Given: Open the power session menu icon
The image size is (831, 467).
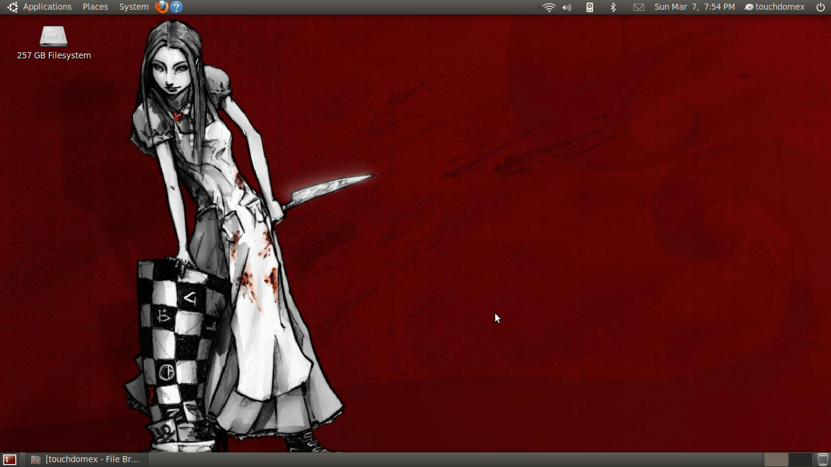Looking at the screenshot, I should (x=821, y=7).
